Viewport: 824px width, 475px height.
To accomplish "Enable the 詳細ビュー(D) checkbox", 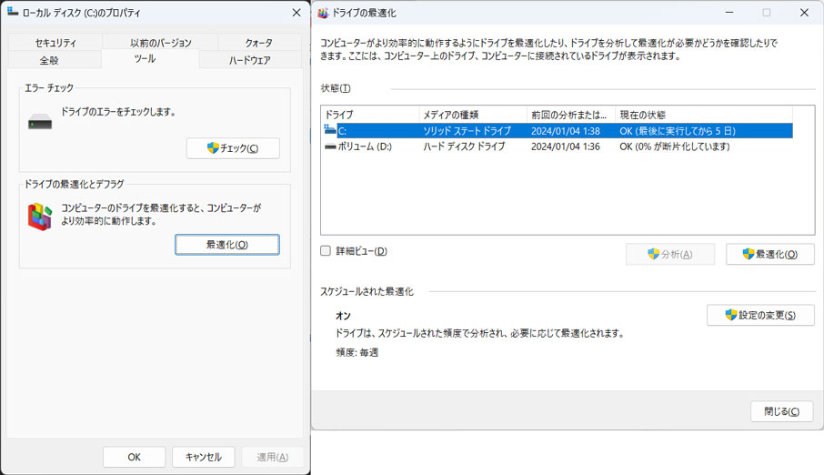I will coord(326,251).
